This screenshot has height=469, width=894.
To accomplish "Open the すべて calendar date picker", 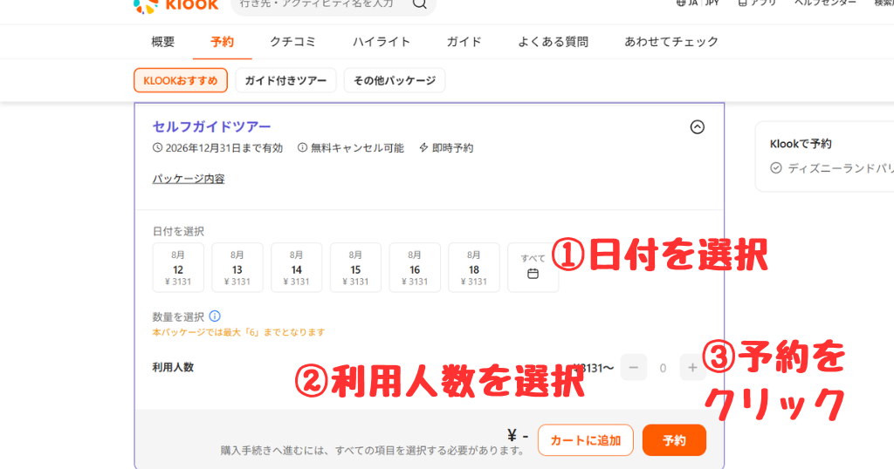I will [x=533, y=268].
